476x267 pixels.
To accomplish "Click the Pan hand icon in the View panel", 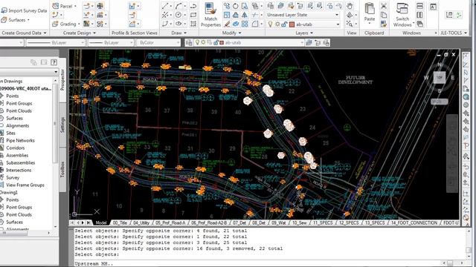I will [350, 6].
